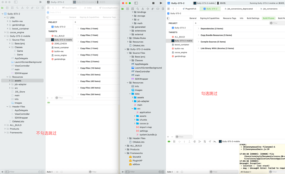The image size is (285, 174).
Task: Open jsb_conversions_deprecated editor tab
Action: 238,9
